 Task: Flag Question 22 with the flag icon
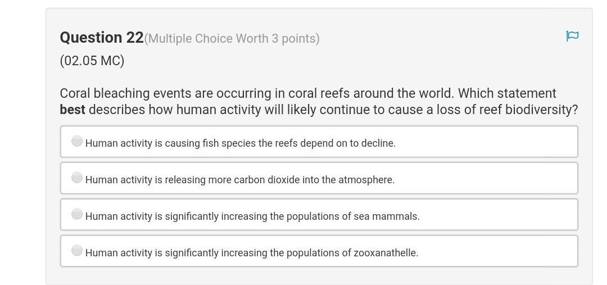click(x=572, y=36)
